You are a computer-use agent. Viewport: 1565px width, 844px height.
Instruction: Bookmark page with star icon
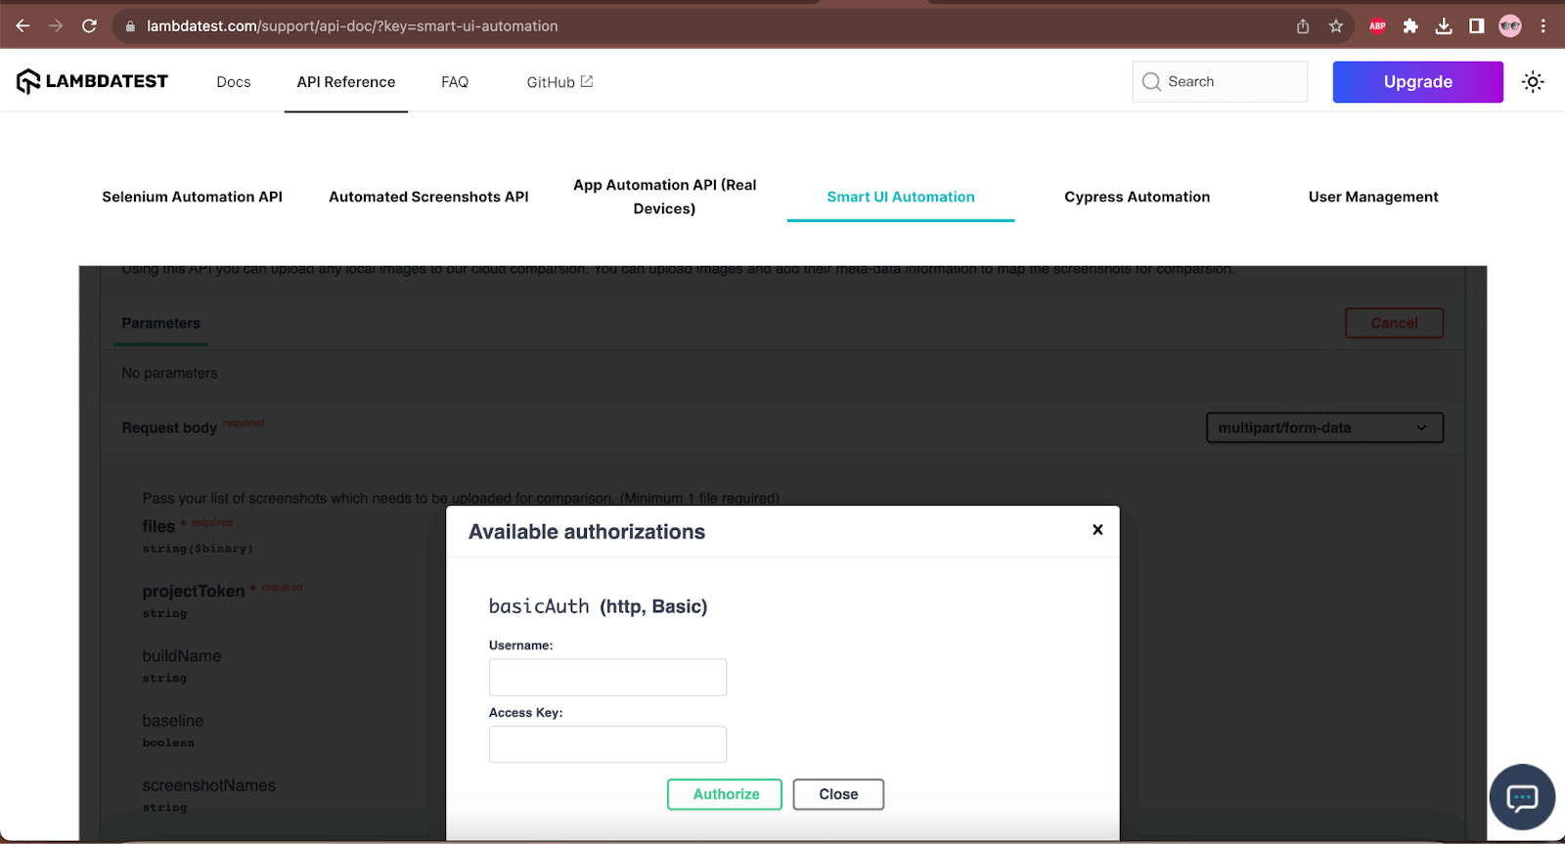1336,26
